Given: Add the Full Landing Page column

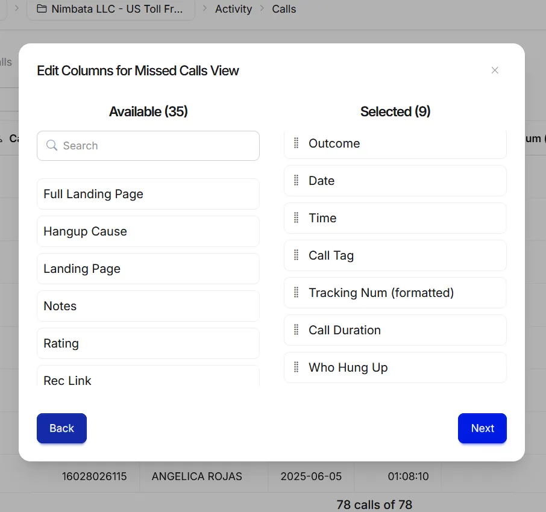Looking at the screenshot, I should [148, 194].
